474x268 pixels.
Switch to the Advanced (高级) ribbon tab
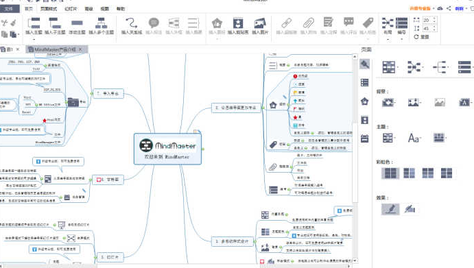[x=88, y=9]
